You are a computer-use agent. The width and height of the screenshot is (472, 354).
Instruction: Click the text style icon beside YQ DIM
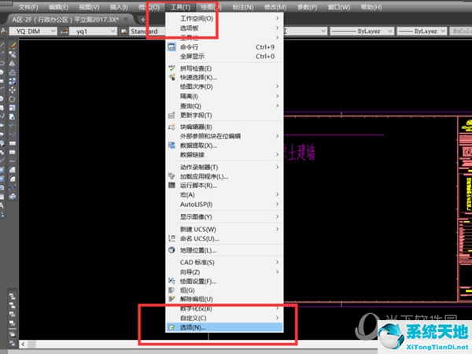pyautogui.click(x=4, y=31)
